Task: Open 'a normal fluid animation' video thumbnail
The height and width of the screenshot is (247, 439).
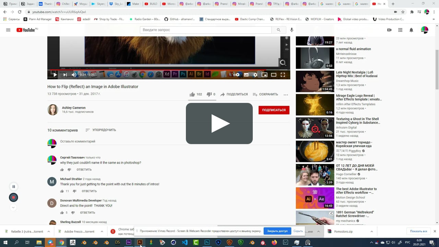Action: click(x=315, y=58)
